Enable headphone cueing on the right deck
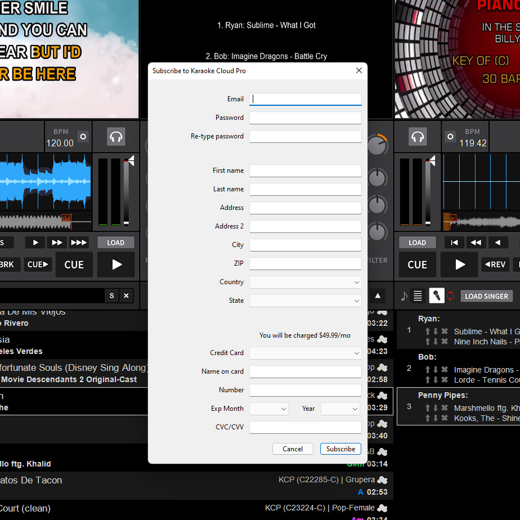This screenshot has height=520, width=520. [417, 136]
